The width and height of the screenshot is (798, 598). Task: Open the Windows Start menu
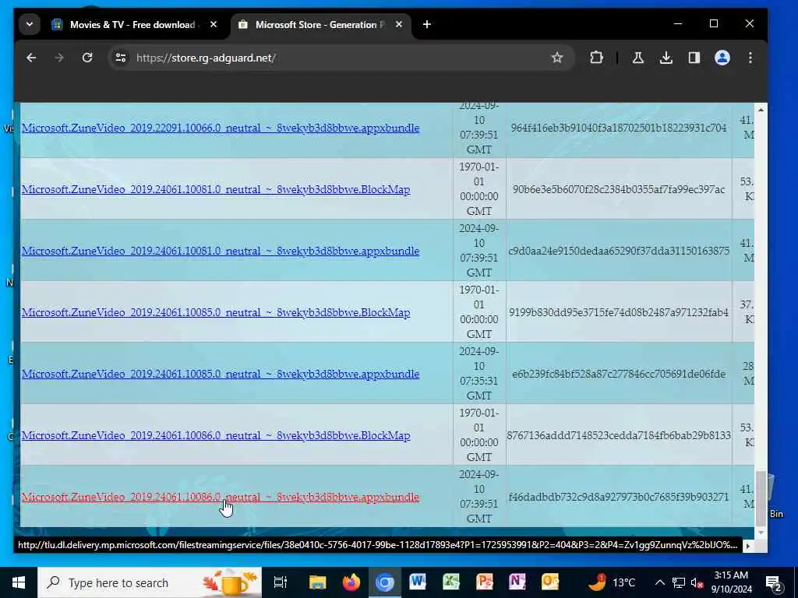(x=19, y=582)
